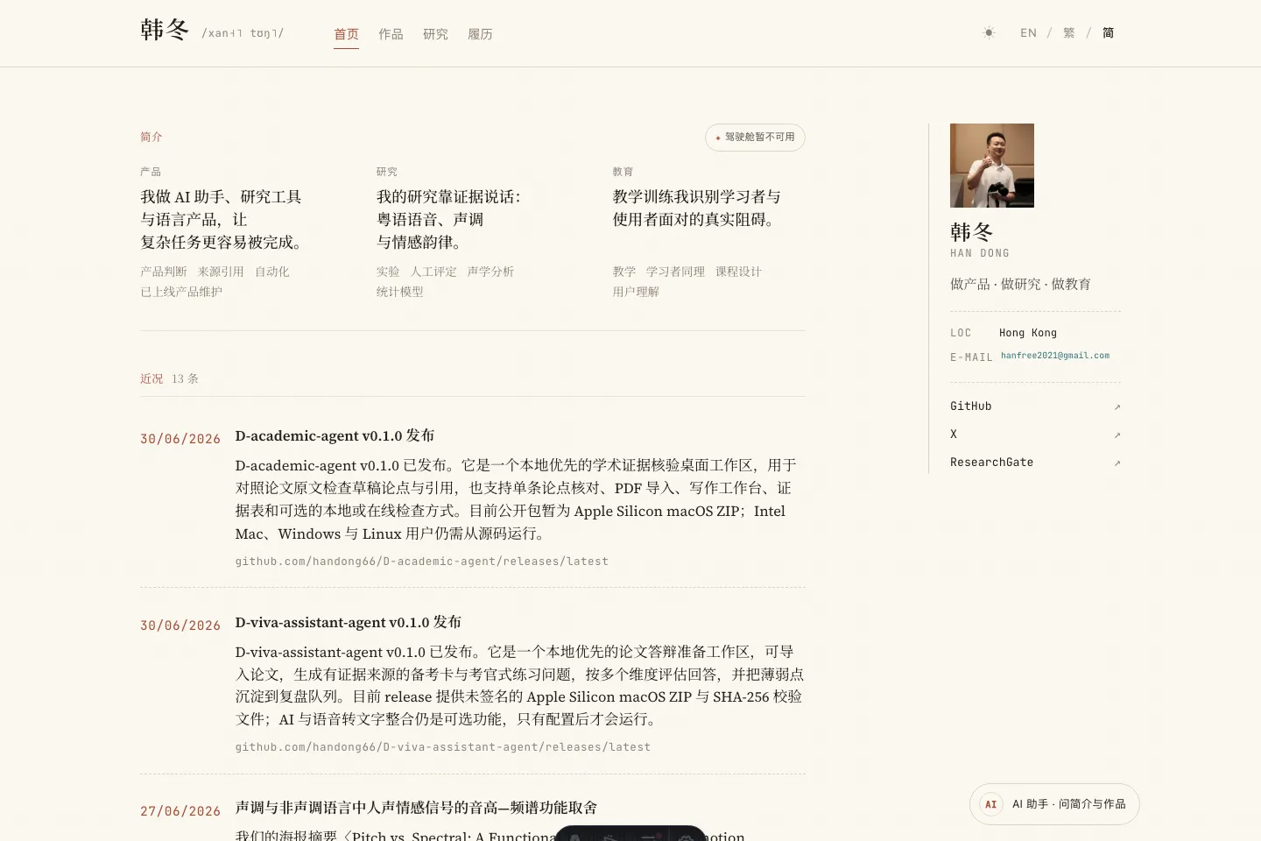Open the hanfree2021@gmail.com email link

[x=1055, y=356]
